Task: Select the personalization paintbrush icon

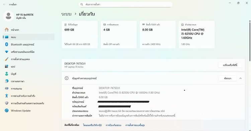Action: pos(7,59)
